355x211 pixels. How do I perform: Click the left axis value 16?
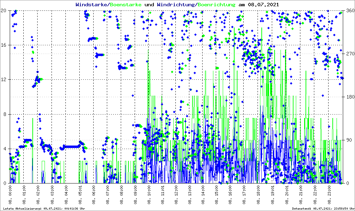pos(3,45)
